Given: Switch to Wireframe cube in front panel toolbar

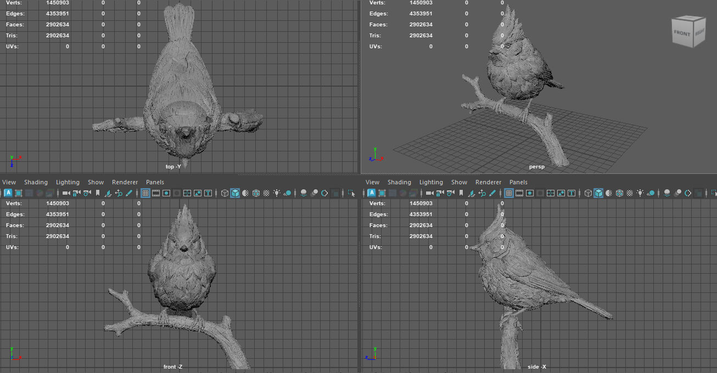Looking at the screenshot, I should pyautogui.click(x=225, y=193).
